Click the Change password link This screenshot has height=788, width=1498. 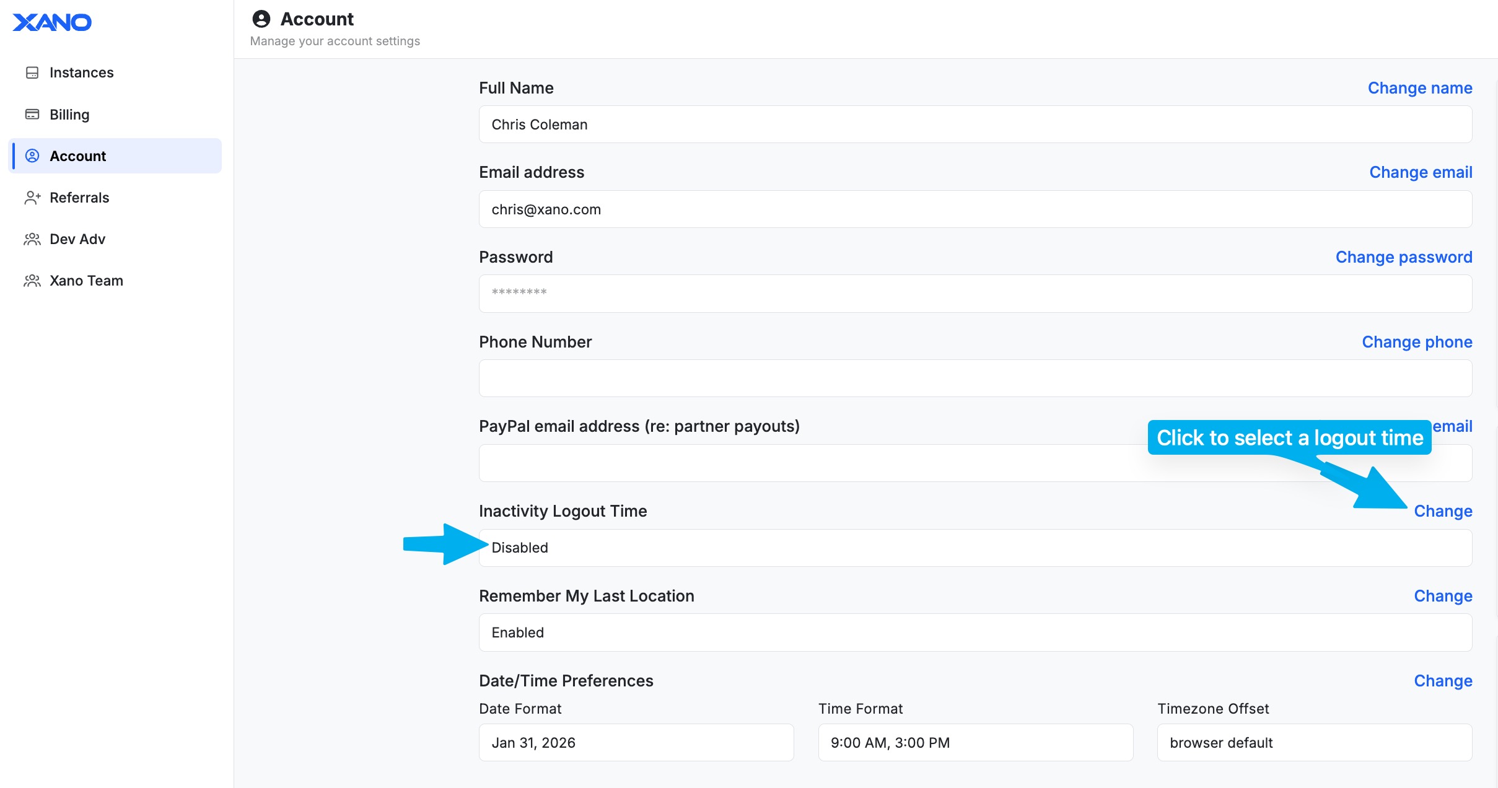coord(1404,257)
